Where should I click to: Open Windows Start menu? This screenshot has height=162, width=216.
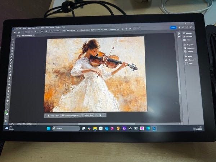click(x=49, y=129)
